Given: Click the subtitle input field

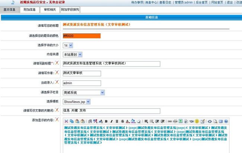Looking at the screenshot, I should pyautogui.click(x=111, y=64).
